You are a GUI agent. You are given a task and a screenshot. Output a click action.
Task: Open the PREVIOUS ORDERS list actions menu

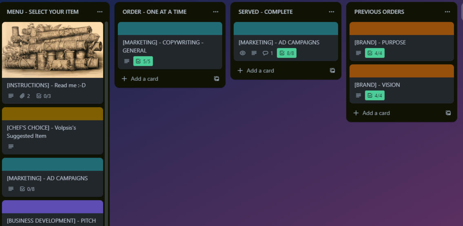pos(447,12)
